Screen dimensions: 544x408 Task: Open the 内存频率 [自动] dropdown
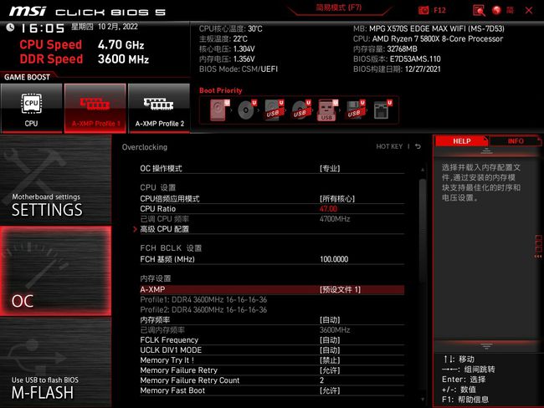[x=330, y=320]
